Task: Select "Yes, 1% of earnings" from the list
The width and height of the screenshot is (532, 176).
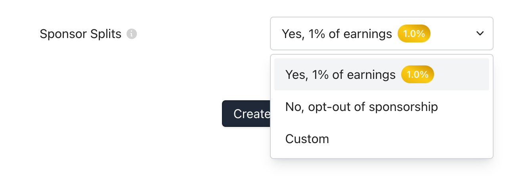Action: pos(340,75)
